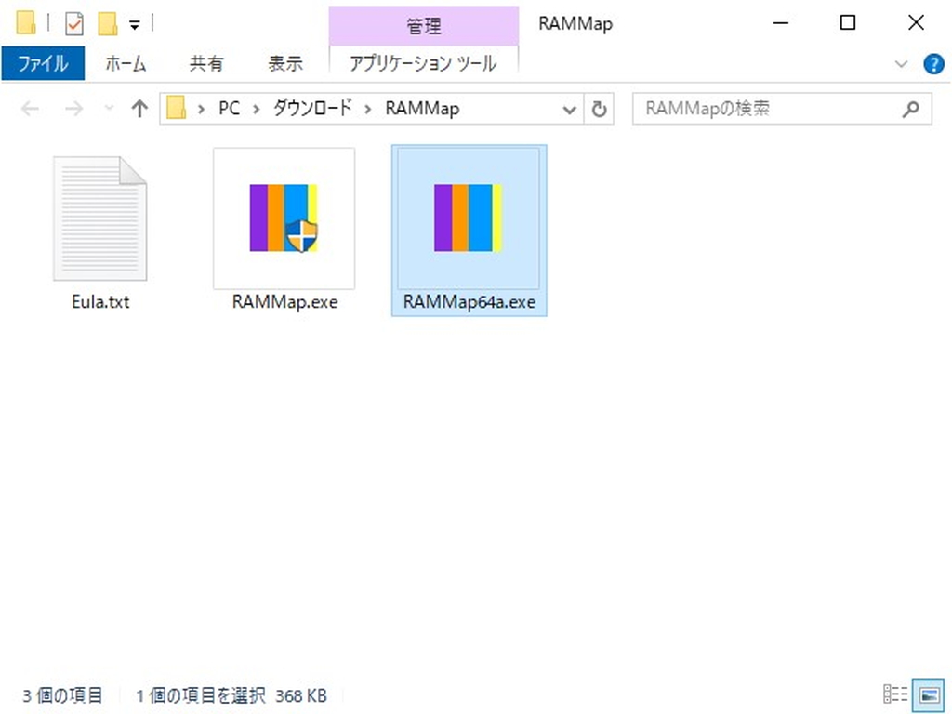Click the folder icon in the address bar

(x=176, y=109)
